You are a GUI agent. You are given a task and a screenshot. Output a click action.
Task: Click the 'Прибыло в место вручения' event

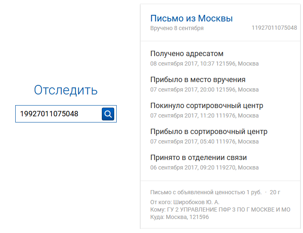198,80
